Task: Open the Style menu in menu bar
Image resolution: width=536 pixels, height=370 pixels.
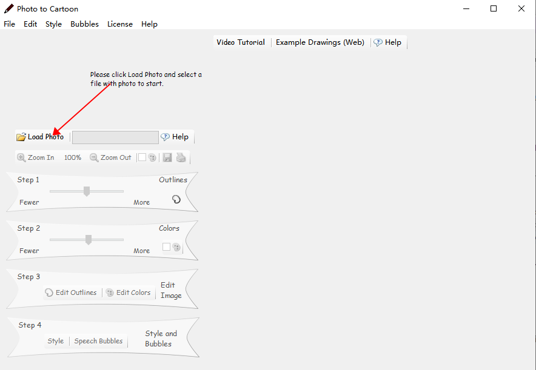Action: (53, 24)
